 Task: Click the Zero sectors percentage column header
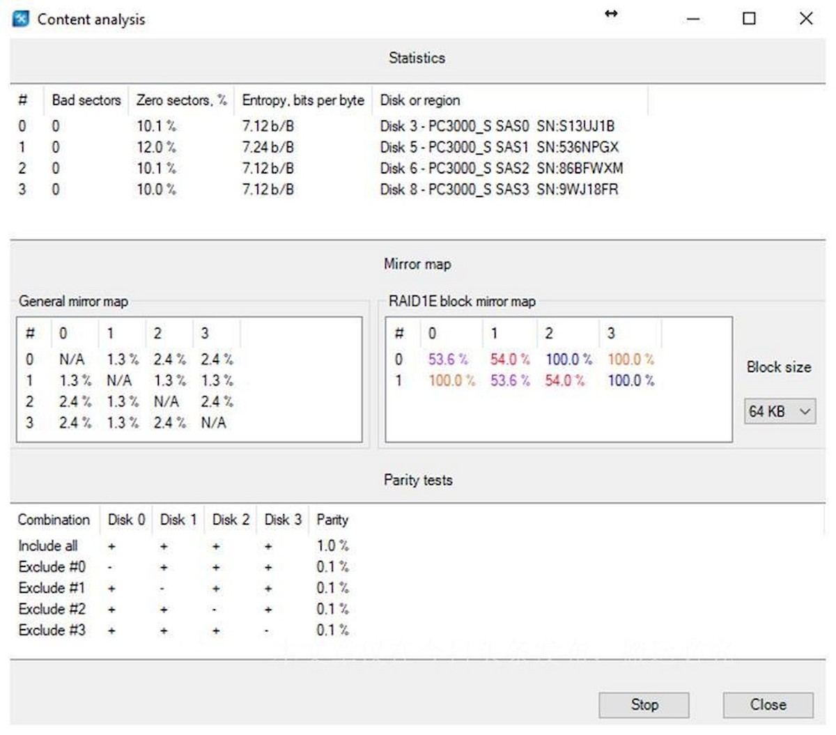[182, 100]
